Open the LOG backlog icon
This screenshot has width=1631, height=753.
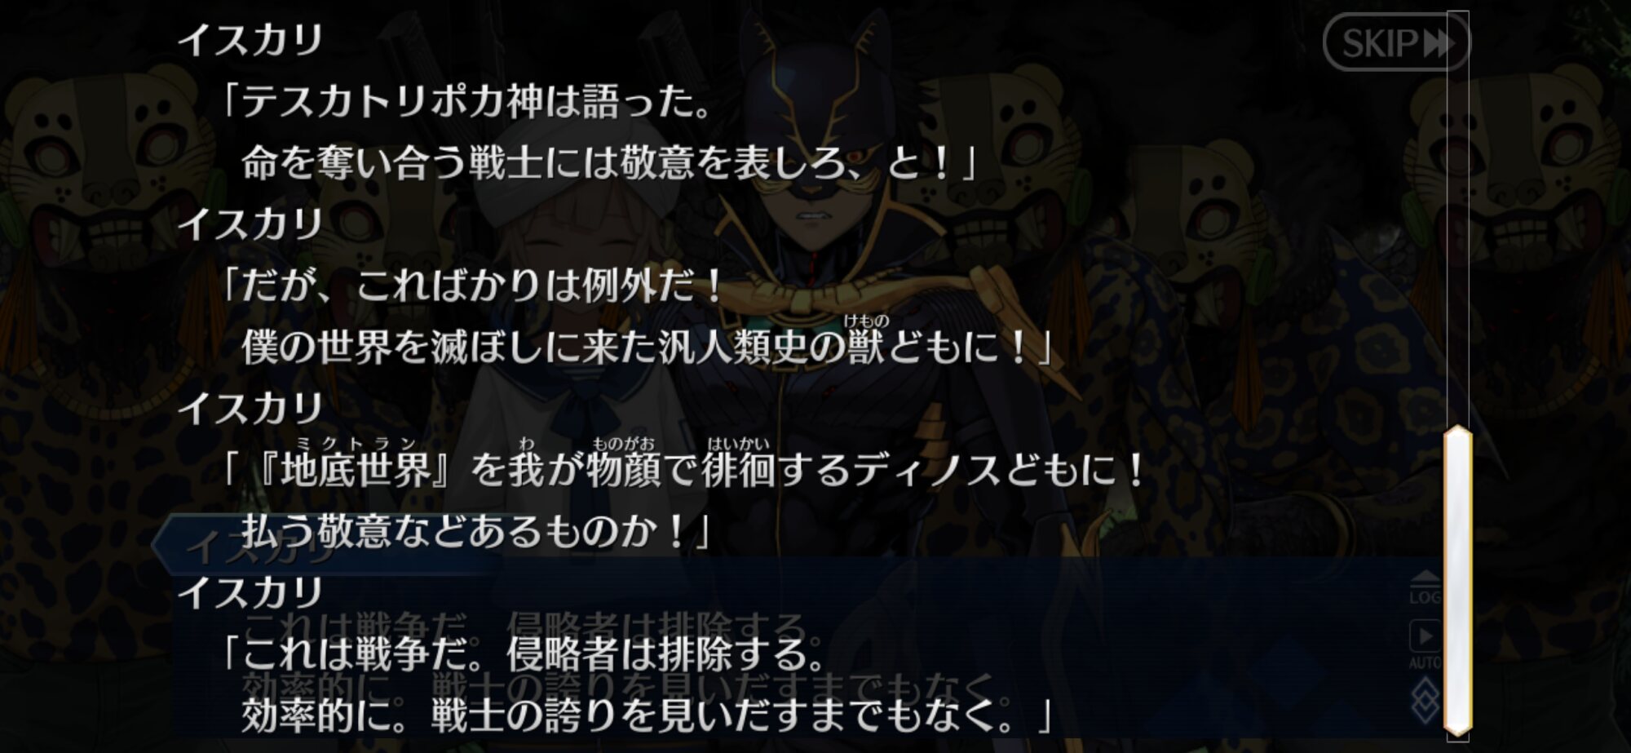pyautogui.click(x=1425, y=587)
